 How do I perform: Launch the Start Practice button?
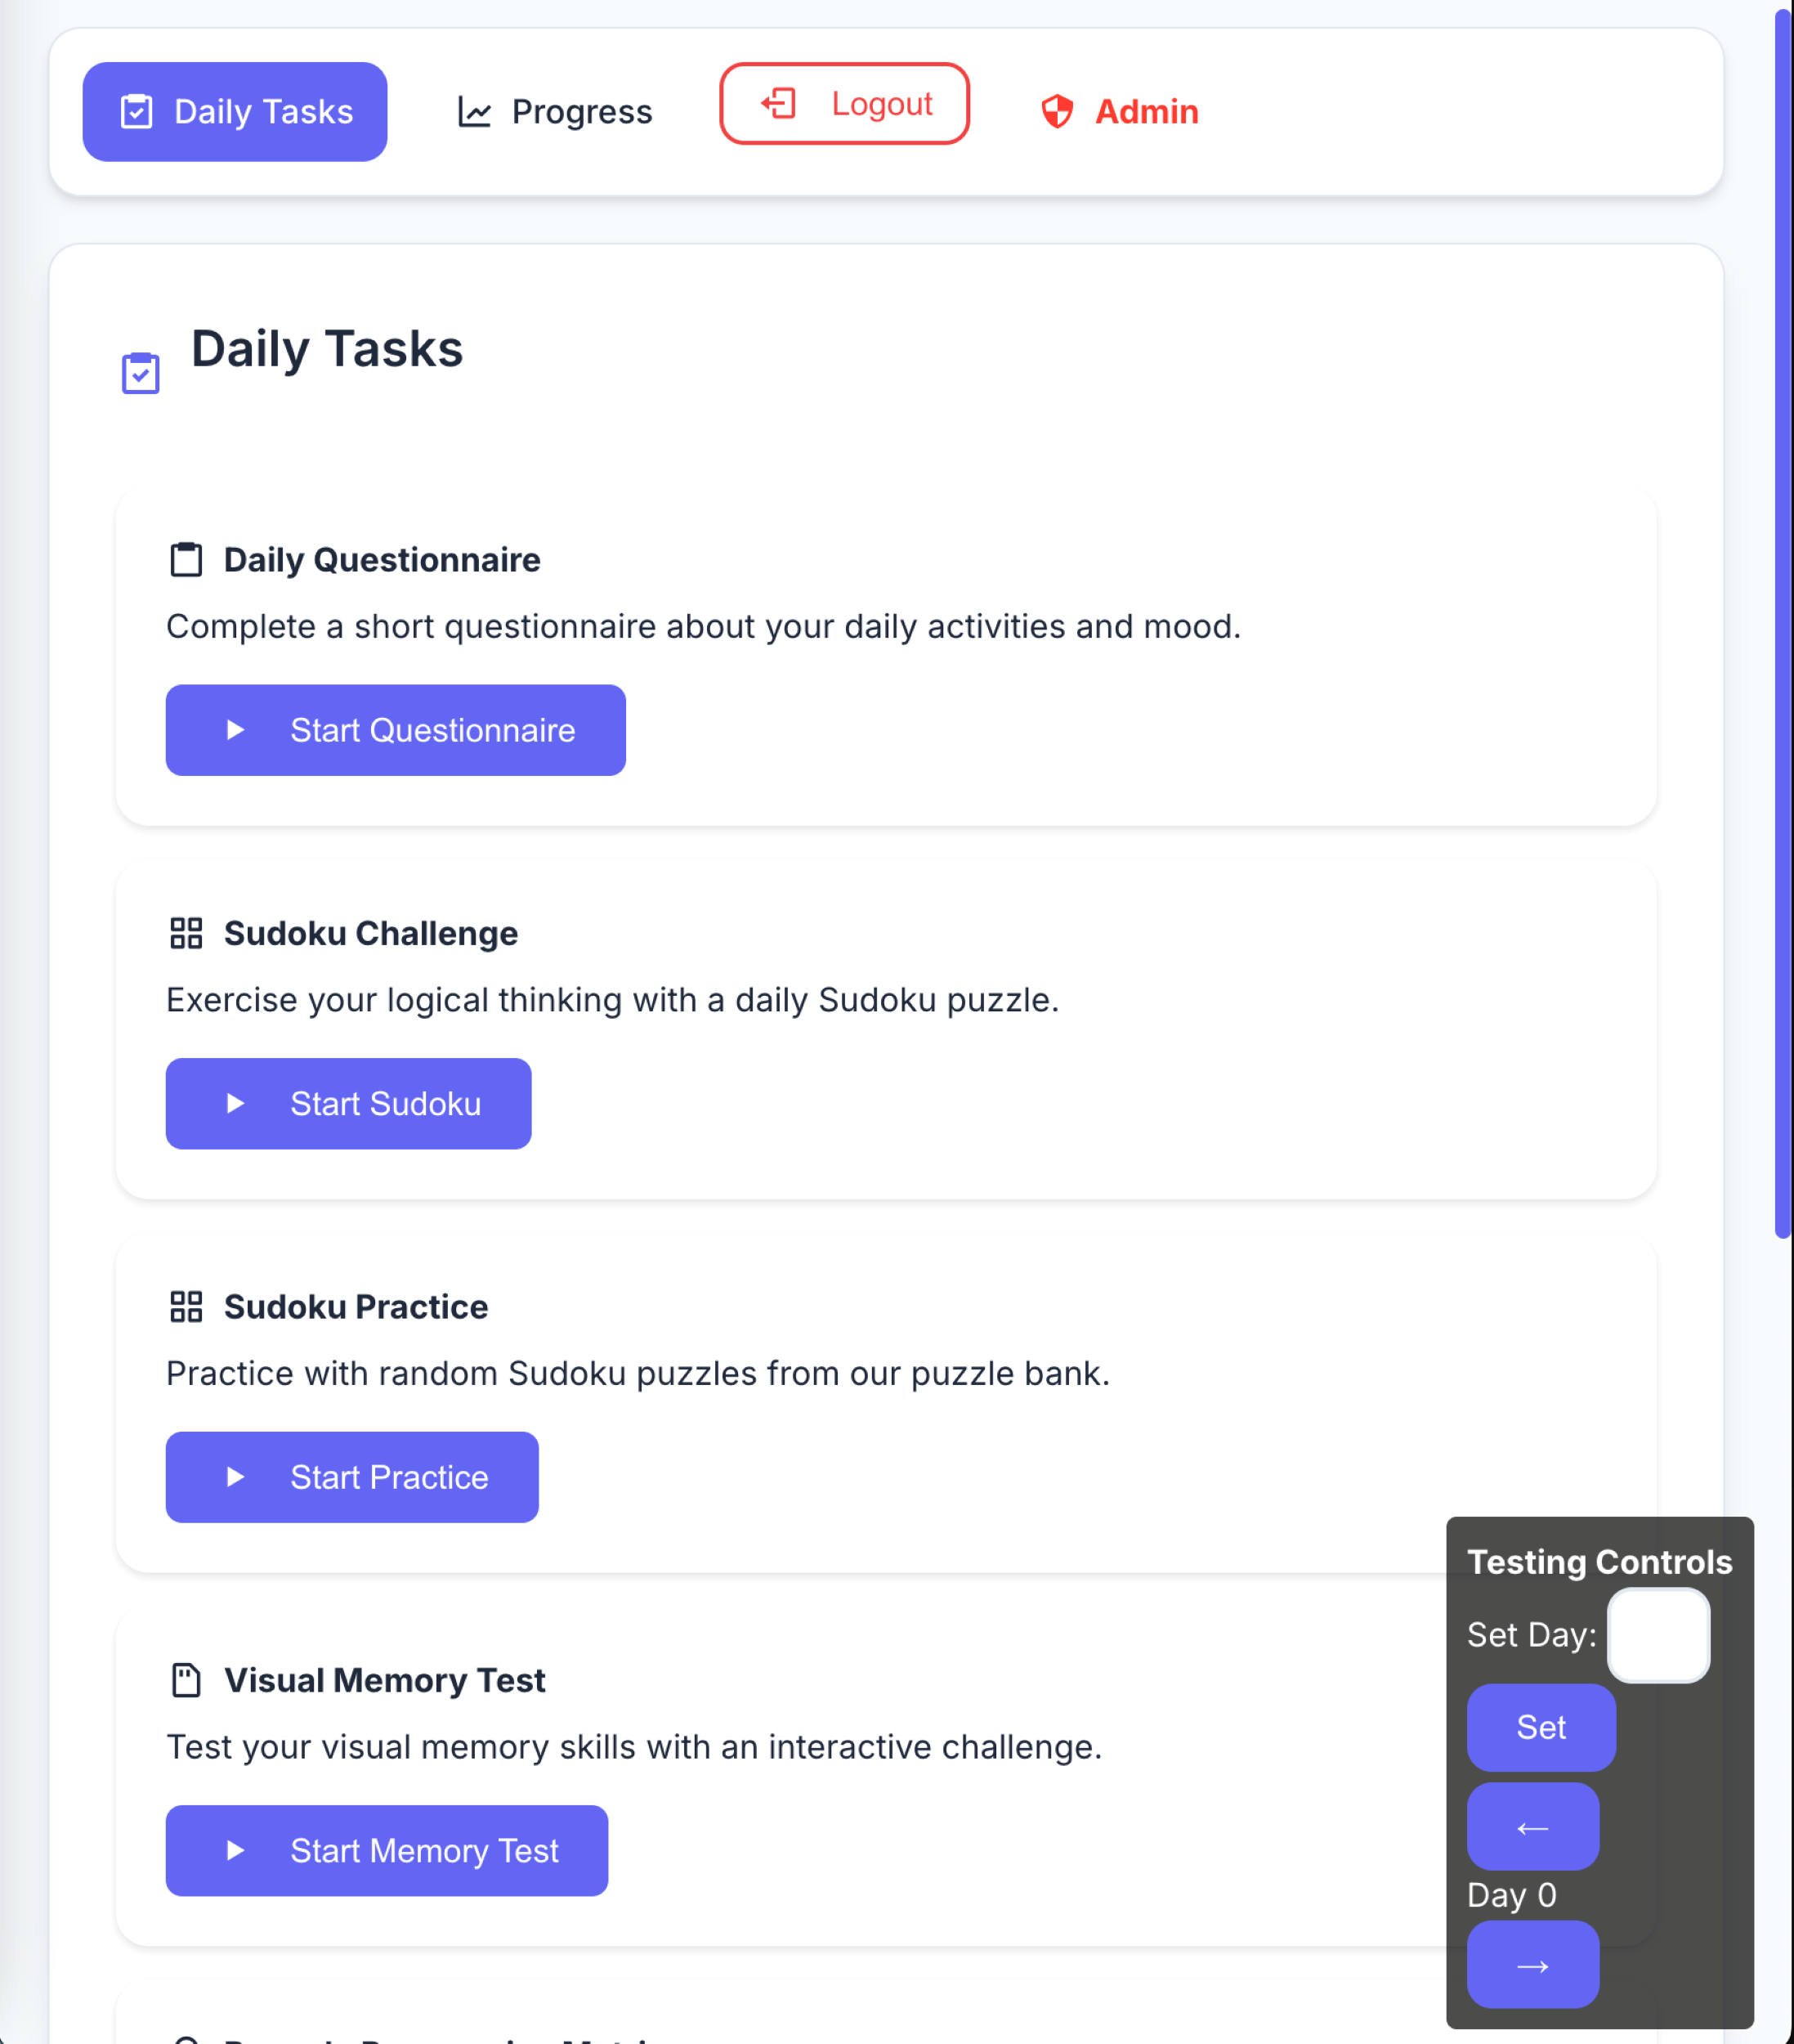[x=351, y=1477]
